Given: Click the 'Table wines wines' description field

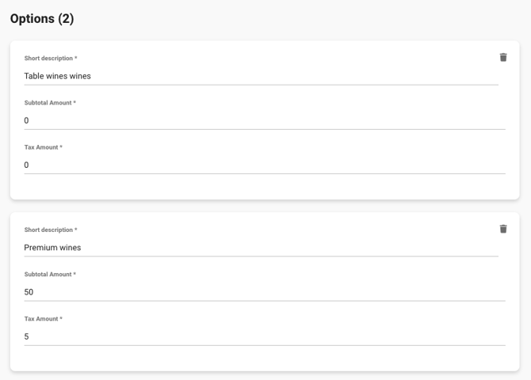Looking at the screenshot, I should 262,76.
